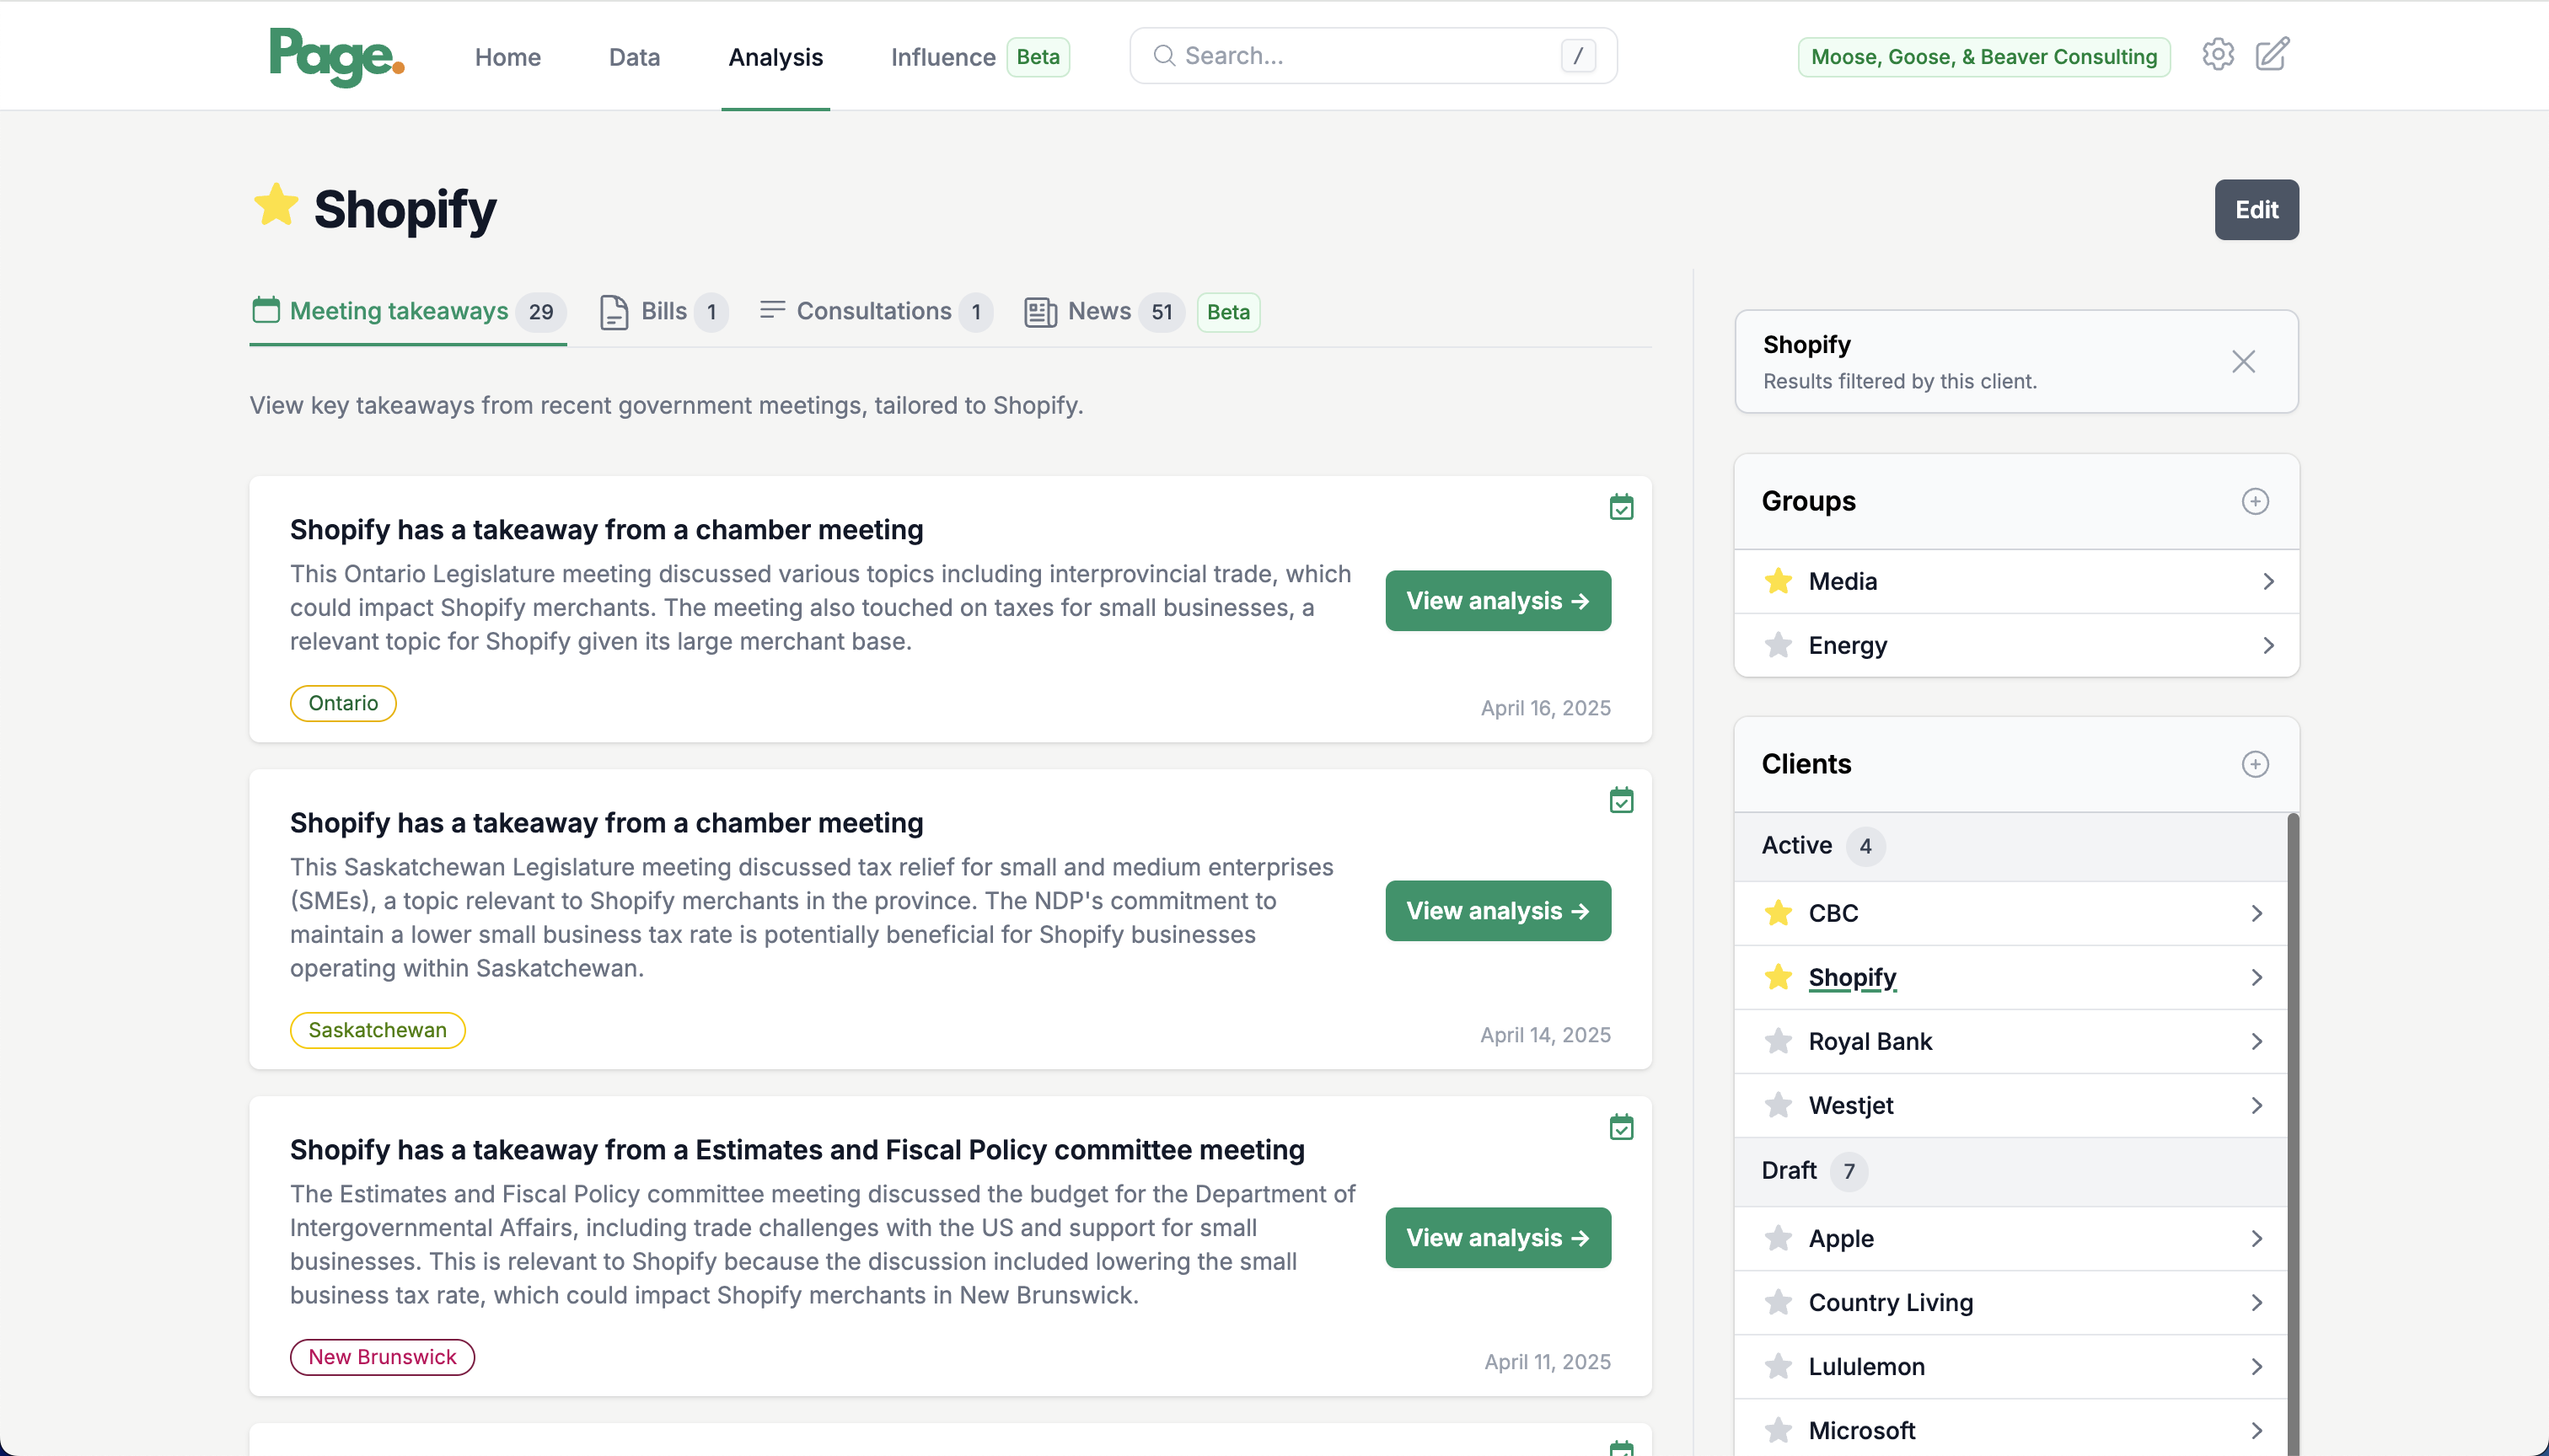Click the Estimates and Fiscal Policy takeaway title
Viewport: 2549px width, 1456px height.
coord(797,1150)
